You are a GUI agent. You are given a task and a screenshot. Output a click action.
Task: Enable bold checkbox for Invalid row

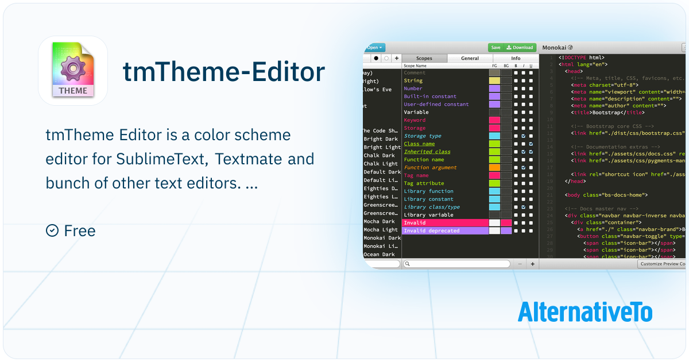coord(516,222)
